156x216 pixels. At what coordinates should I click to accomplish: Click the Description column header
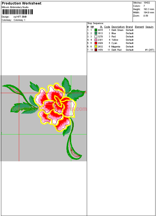118,27
